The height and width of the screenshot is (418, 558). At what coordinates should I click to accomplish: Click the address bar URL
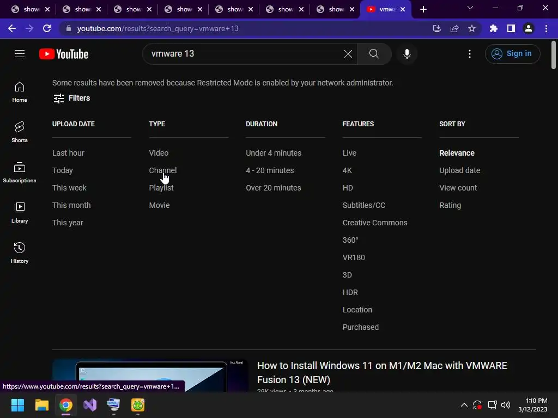[x=157, y=28]
